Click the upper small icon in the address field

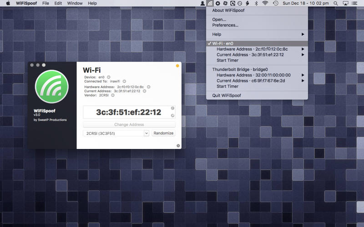172,108
